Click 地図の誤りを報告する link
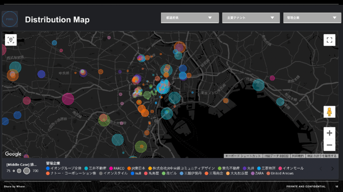Viewport: 343px width, 192px height. pos(322,156)
